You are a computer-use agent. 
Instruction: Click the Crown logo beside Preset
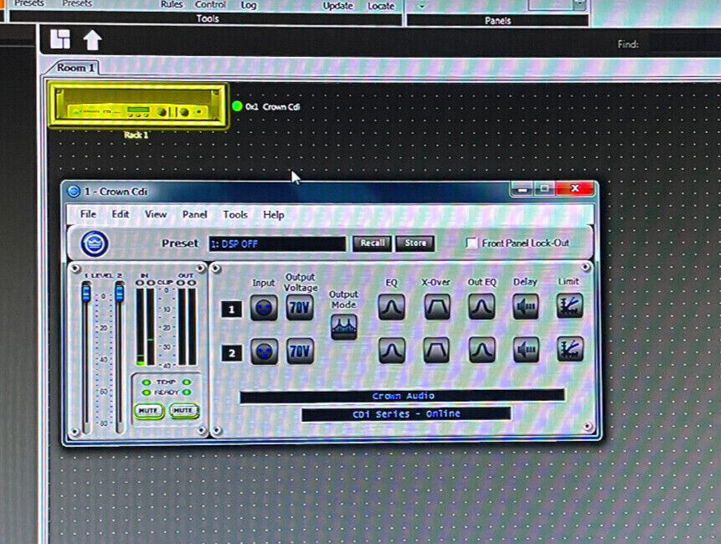[x=95, y=244]
